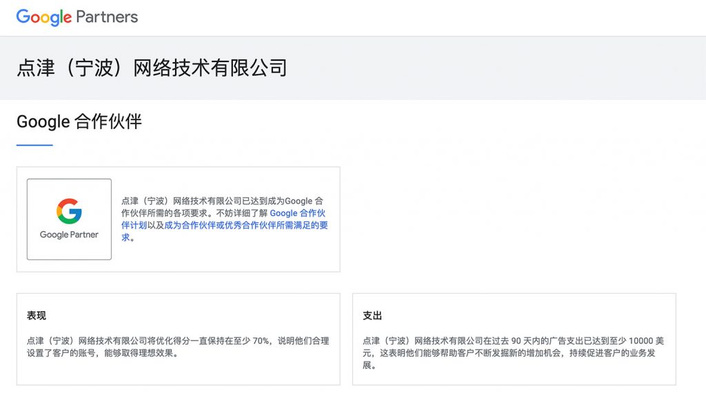Click the 70% optimization score description text

coord(178,341)
